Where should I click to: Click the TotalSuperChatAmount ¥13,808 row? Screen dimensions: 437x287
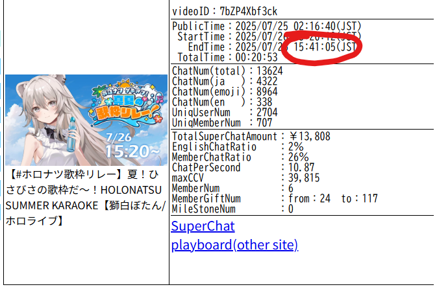coord(251,136)
